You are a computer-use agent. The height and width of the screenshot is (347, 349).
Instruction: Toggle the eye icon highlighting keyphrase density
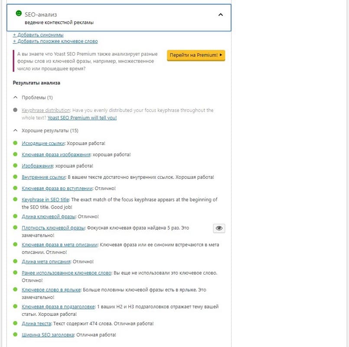tap(219, 228)
